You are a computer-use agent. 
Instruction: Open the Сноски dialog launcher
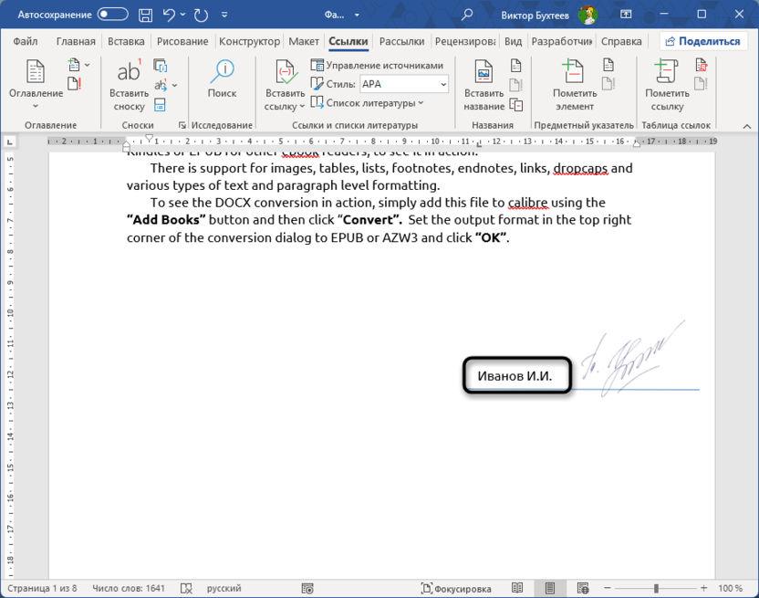pos(182,125)
